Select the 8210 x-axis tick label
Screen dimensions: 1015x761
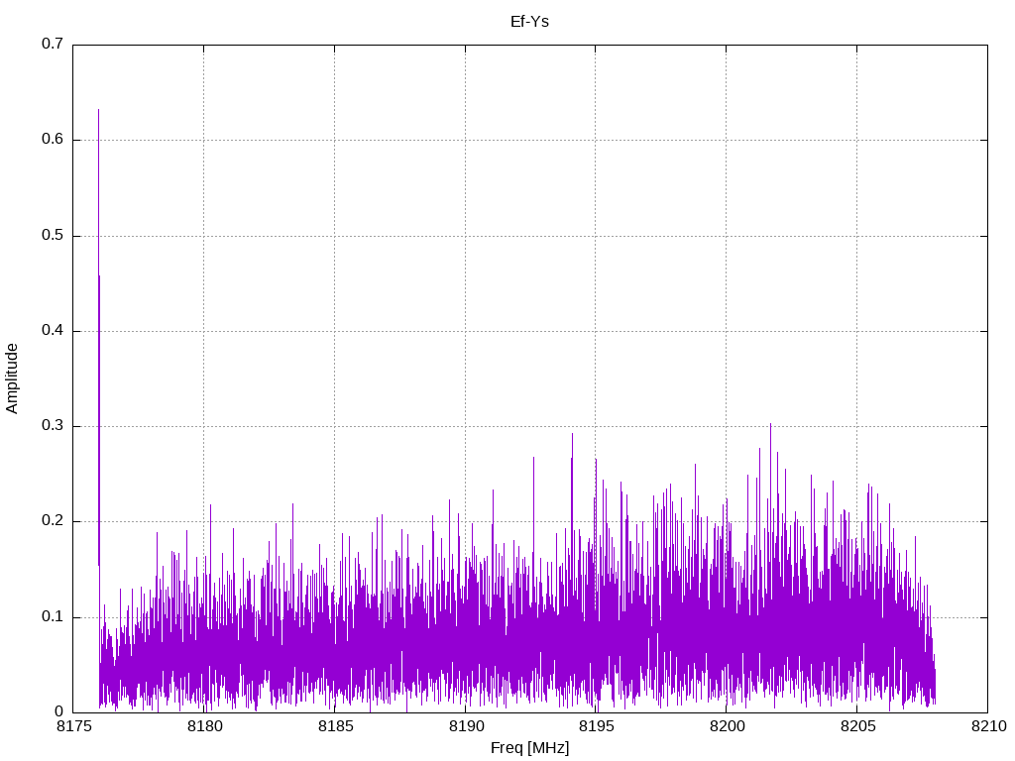(x=986, y=727)
